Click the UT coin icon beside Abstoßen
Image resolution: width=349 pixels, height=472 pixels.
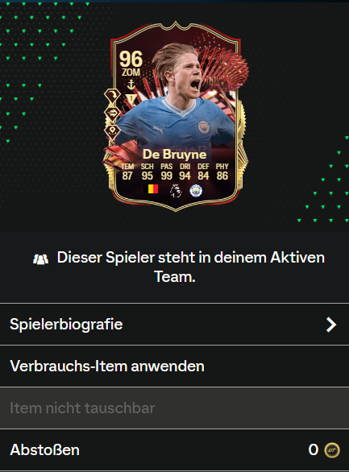332,450
